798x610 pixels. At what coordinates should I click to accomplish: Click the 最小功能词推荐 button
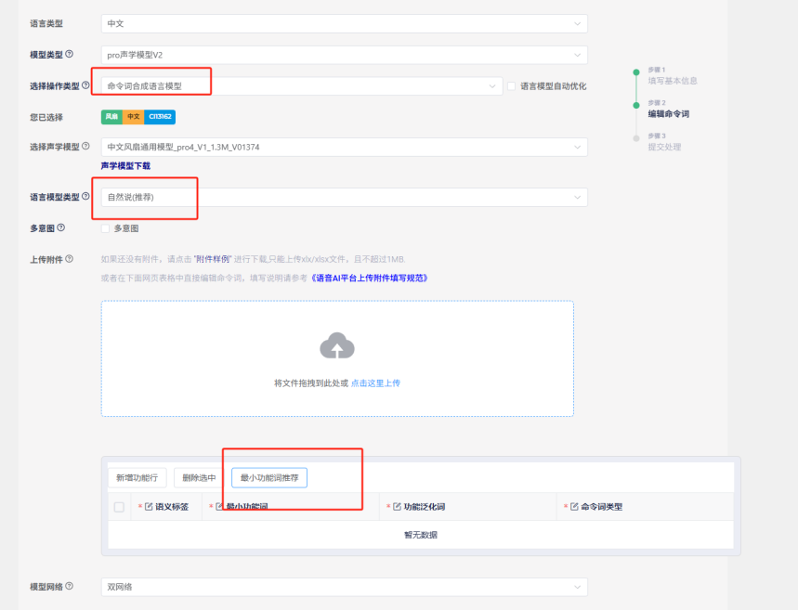pyautogui.click(x=269, y=478)
